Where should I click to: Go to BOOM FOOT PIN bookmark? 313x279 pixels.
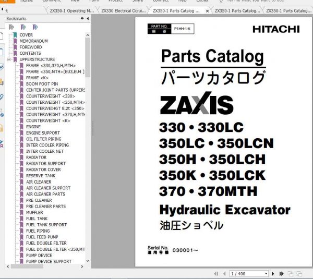pyautogui.click(x=42, y=84)
